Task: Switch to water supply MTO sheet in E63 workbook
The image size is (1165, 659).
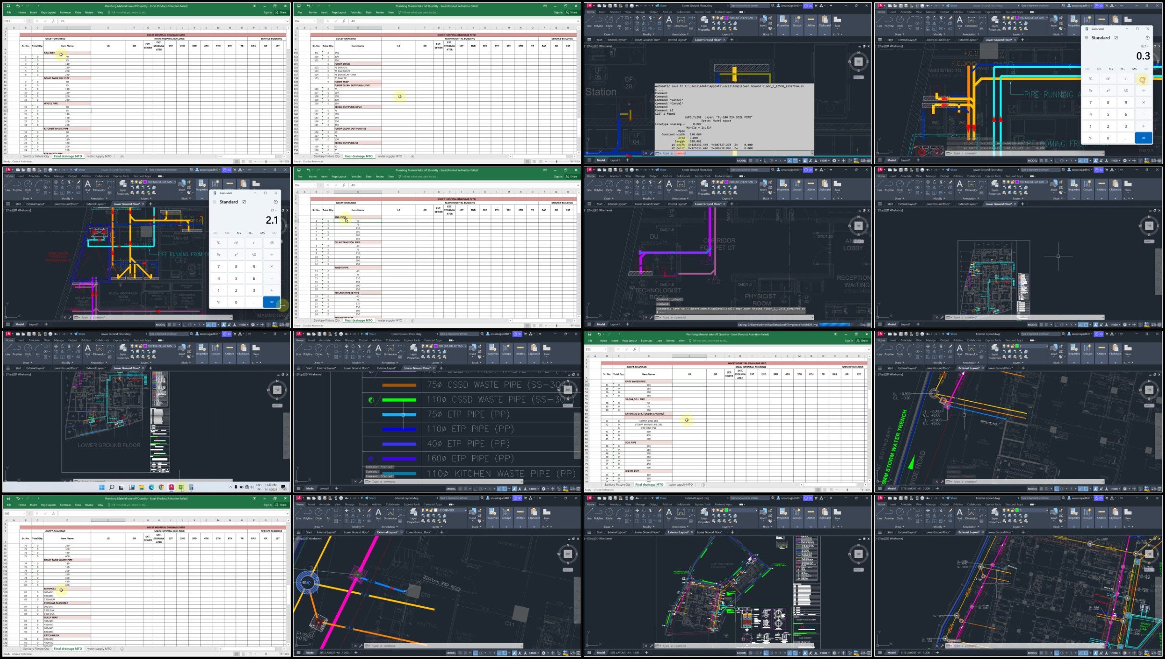Action: coord(99,648)
